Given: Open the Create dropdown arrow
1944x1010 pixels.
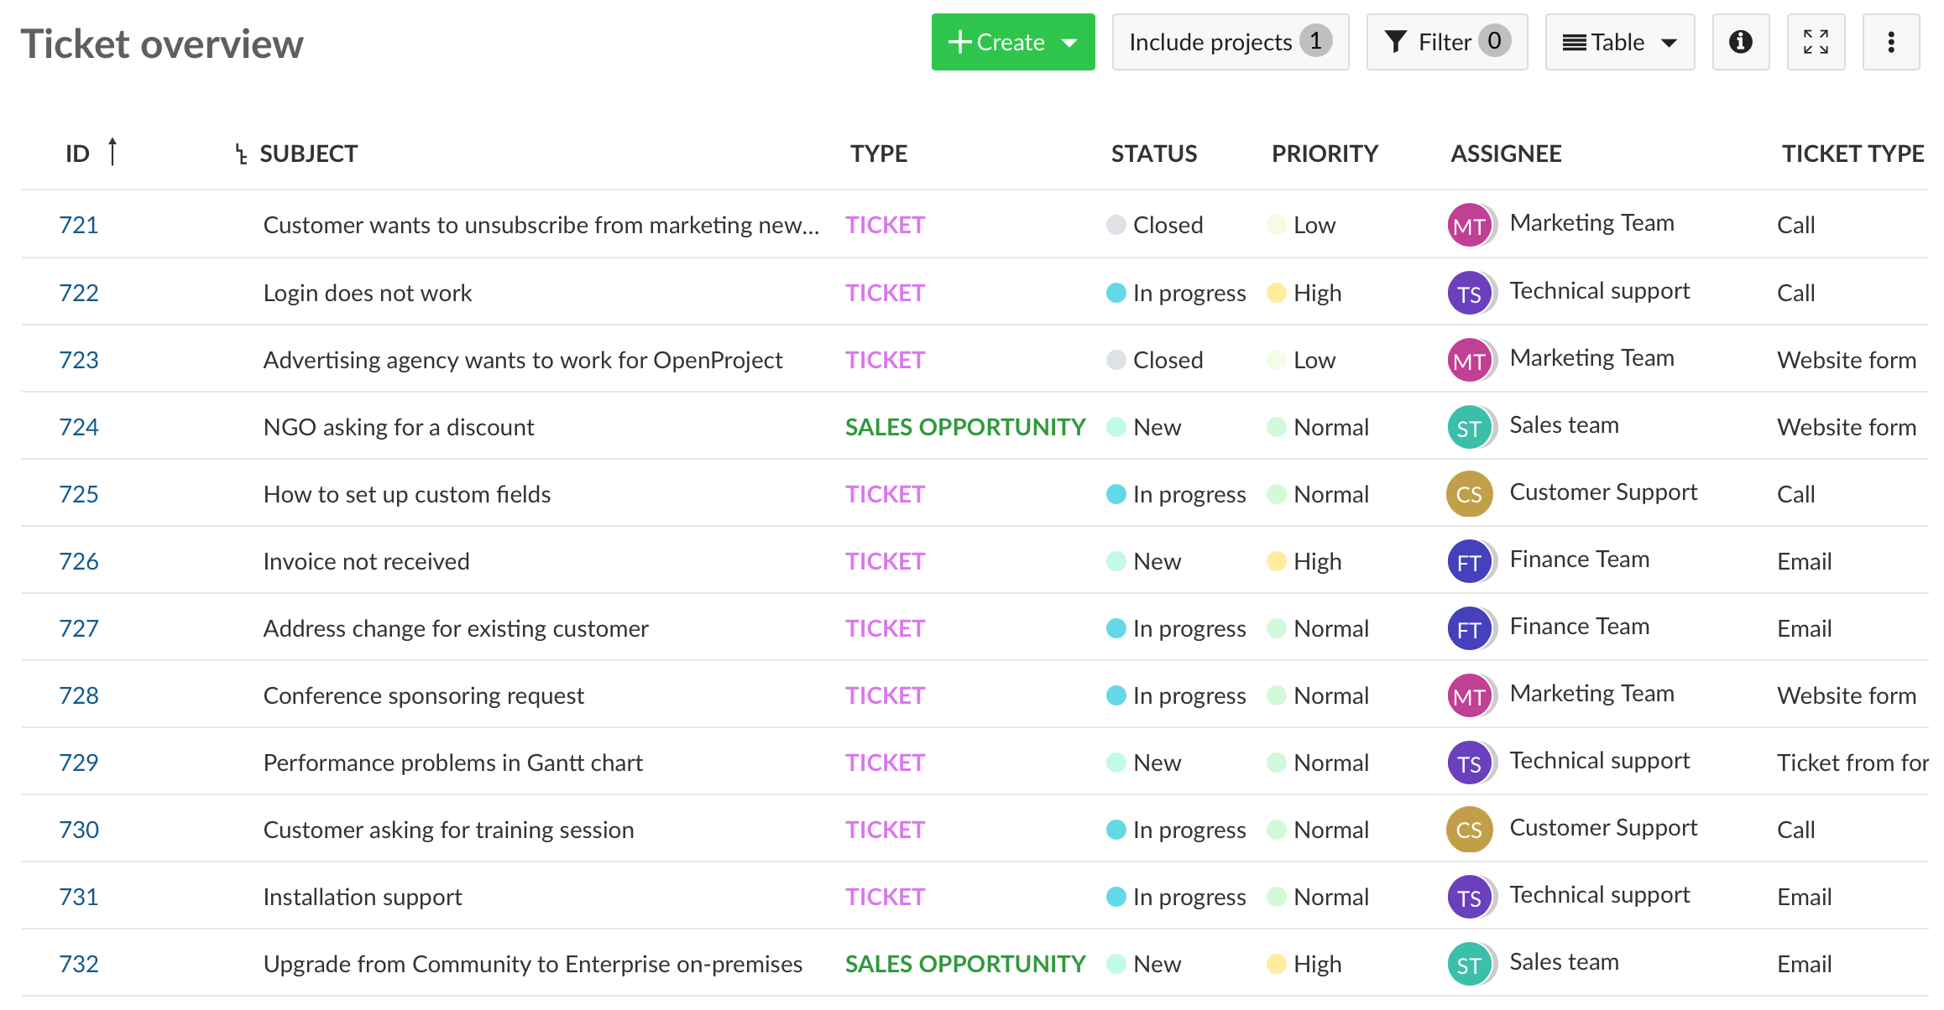Looking at the screenshot, I should [1069, 42].
